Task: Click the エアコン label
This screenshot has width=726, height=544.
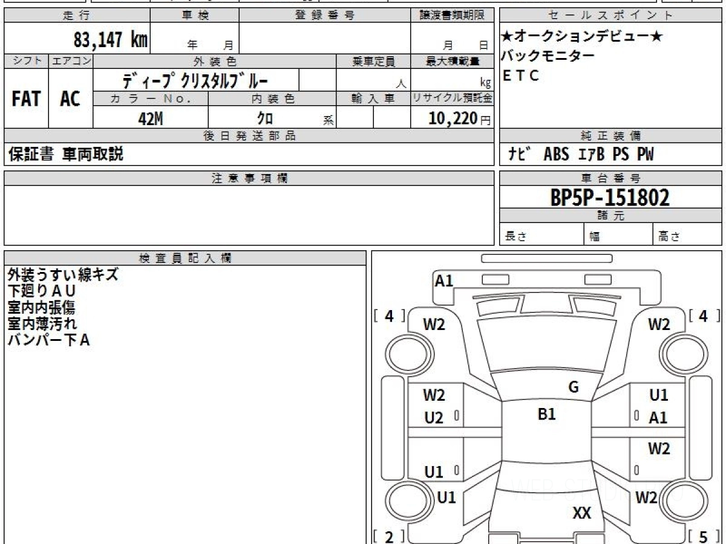Action: 71,61
